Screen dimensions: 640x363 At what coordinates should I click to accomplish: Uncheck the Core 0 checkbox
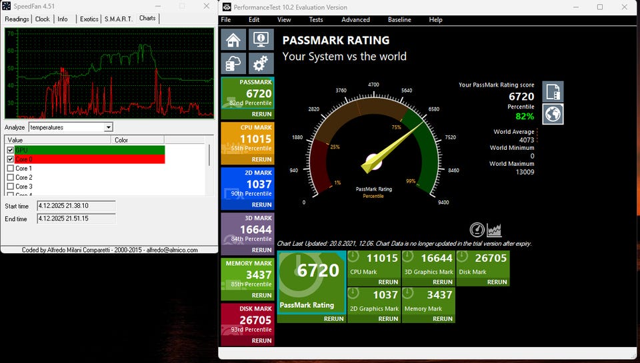click(x=11, y=159)
